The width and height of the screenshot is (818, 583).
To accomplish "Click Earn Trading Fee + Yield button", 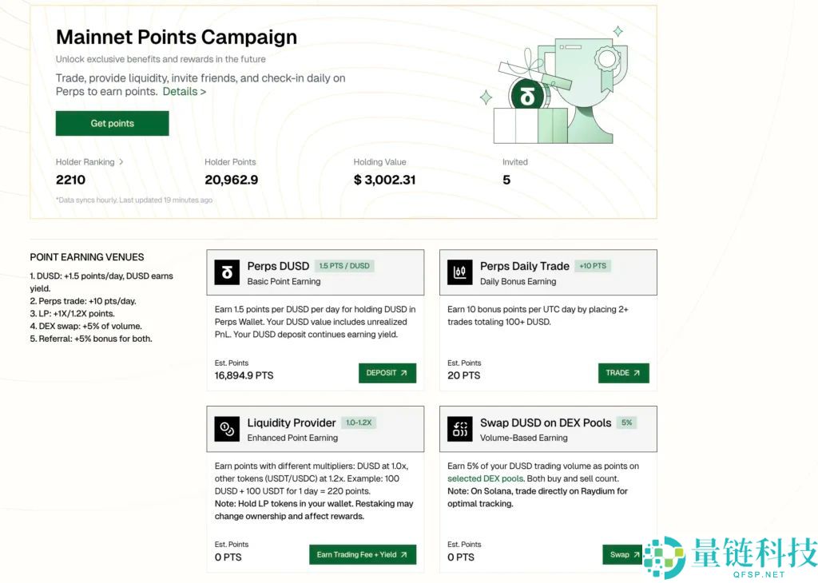I will [x=362, y=554].
